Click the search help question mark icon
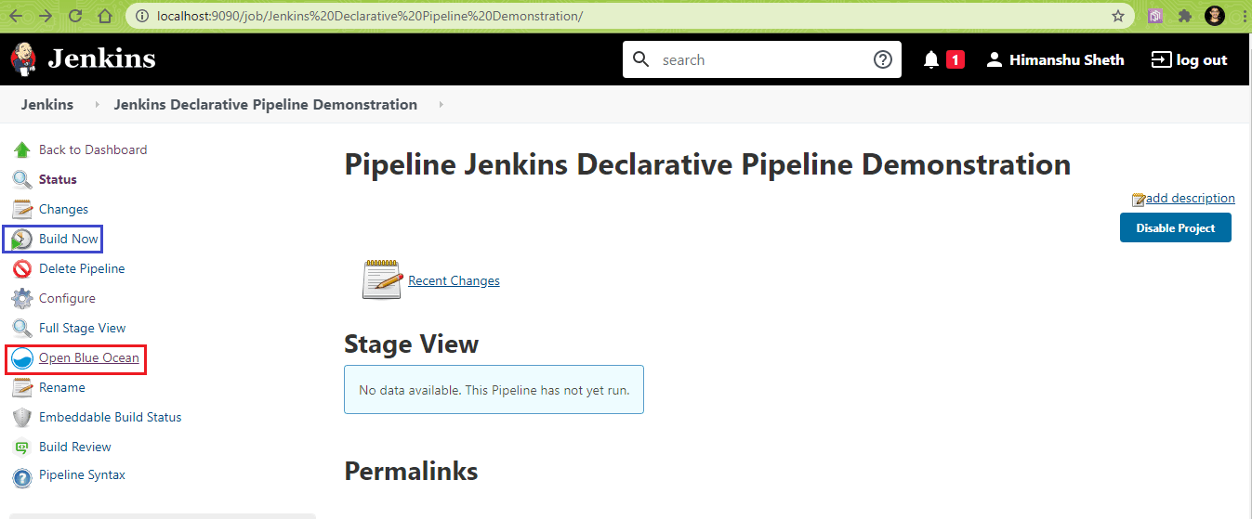 (883, 59)
